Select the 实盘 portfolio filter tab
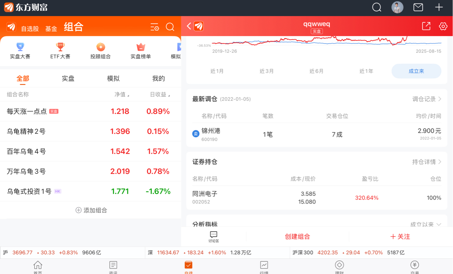Screen dimensions: 453x274 coord(68,78)
